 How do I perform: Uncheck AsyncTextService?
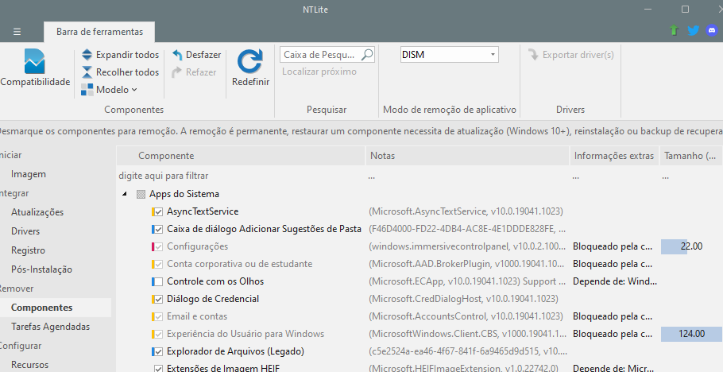tap(158, 212)
